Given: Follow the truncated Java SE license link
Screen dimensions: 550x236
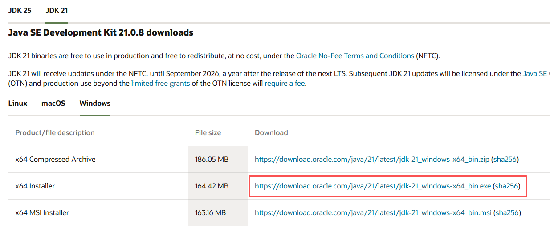Looking at the screenshot, I should 536,74.
